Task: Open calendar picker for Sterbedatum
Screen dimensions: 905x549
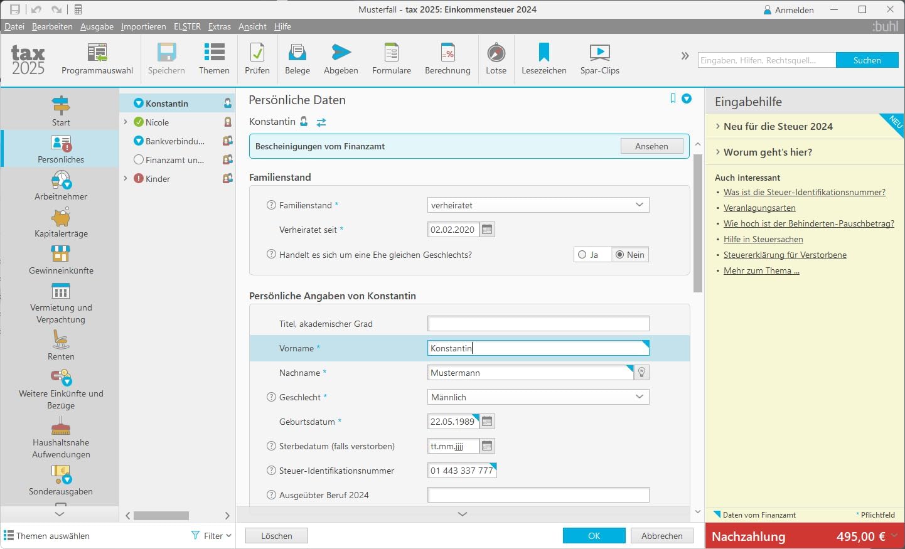Action: pos(487,446)
